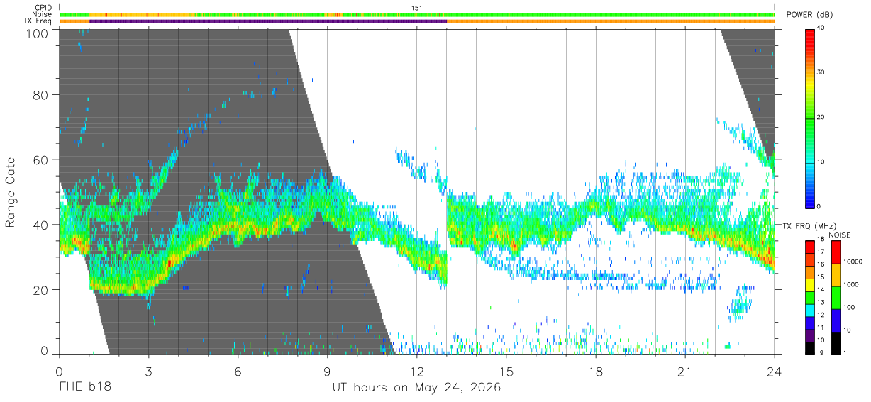The image size is (871, 402).
Task: Click the Range Gate axis title
Action: click(x=11, y=193)
